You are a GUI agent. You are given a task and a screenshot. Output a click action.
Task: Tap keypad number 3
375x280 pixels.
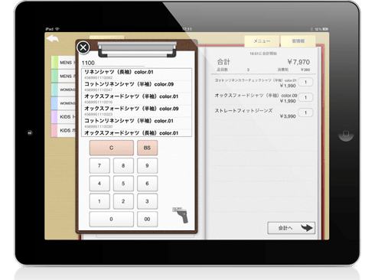coord(147,201)
